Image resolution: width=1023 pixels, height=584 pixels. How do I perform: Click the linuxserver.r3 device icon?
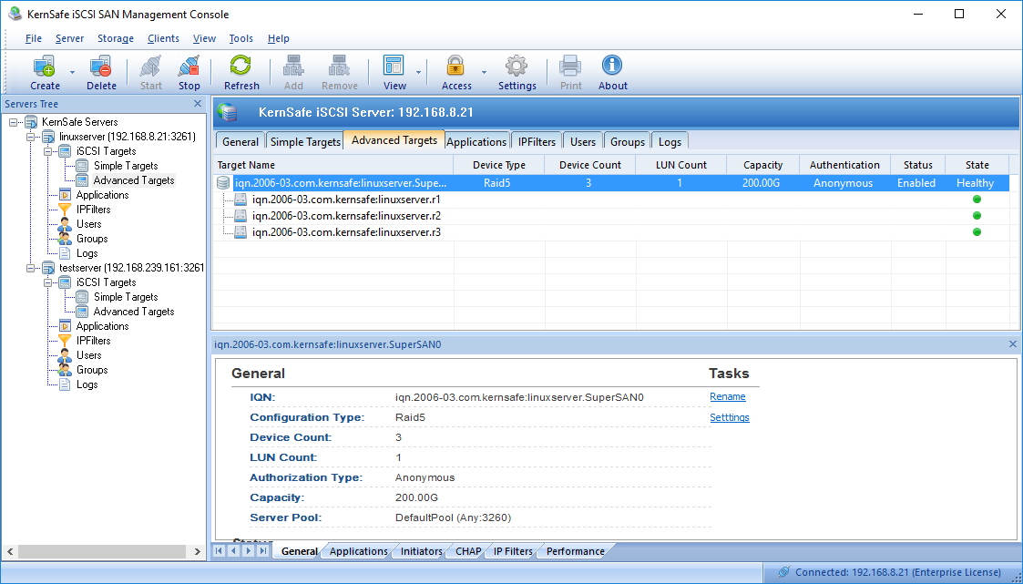pos(240,232)
